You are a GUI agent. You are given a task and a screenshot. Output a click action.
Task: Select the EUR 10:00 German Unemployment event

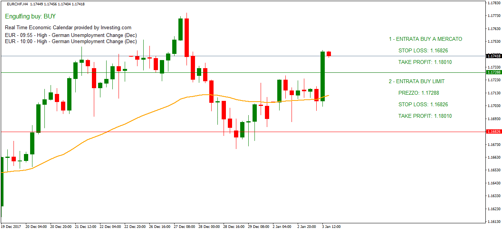[71, 42]
